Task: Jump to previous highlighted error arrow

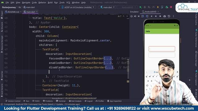Action: [123, 16]
